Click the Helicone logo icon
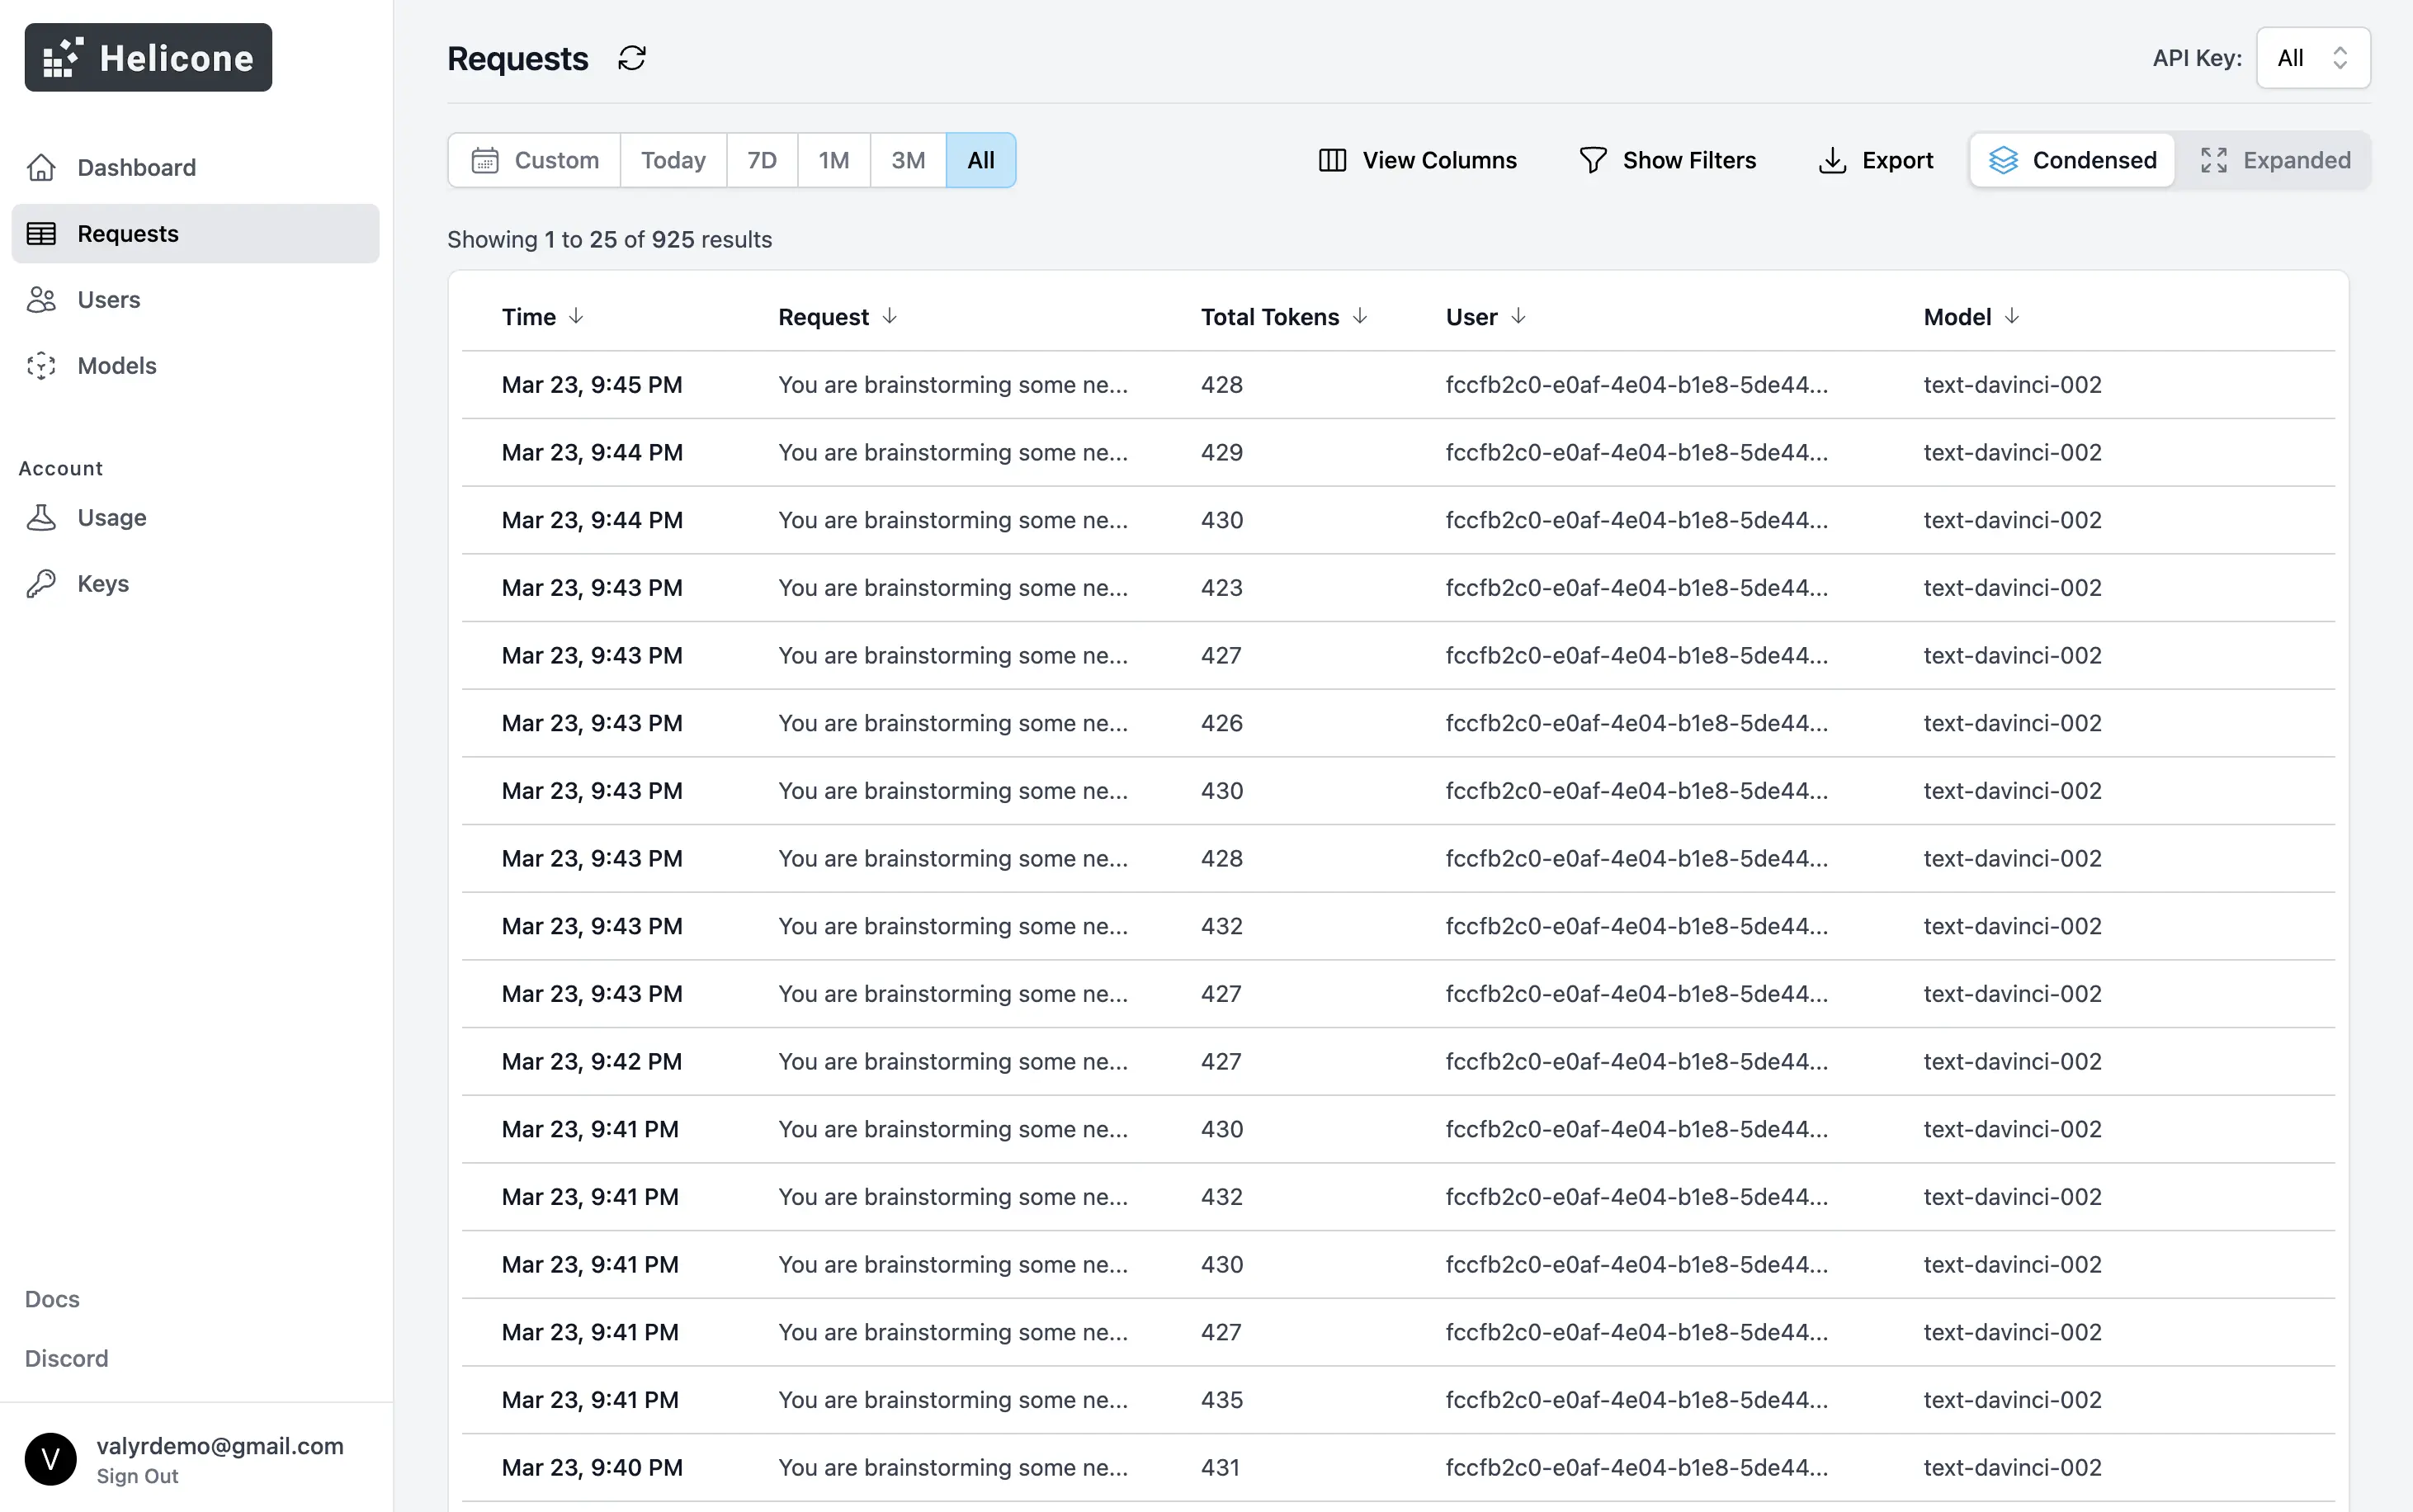 pos(62,57)
